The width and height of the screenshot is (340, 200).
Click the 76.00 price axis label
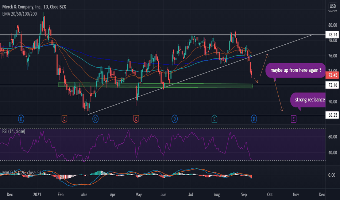[x=333, y=56]
